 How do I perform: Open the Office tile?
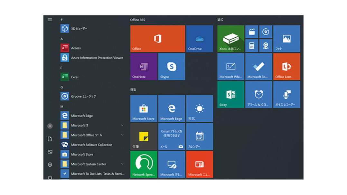158,39
